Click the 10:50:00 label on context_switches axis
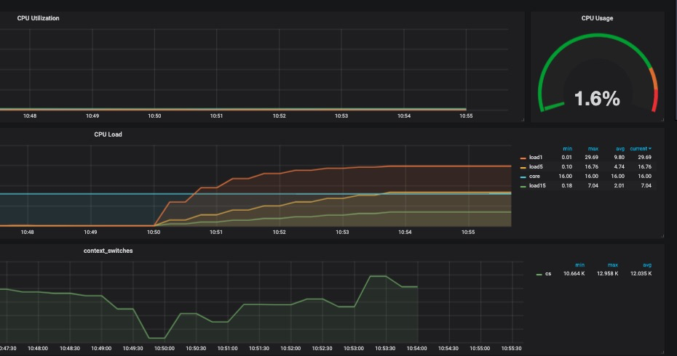This screenshot has width=677, height=356. (x=165, y=348)
